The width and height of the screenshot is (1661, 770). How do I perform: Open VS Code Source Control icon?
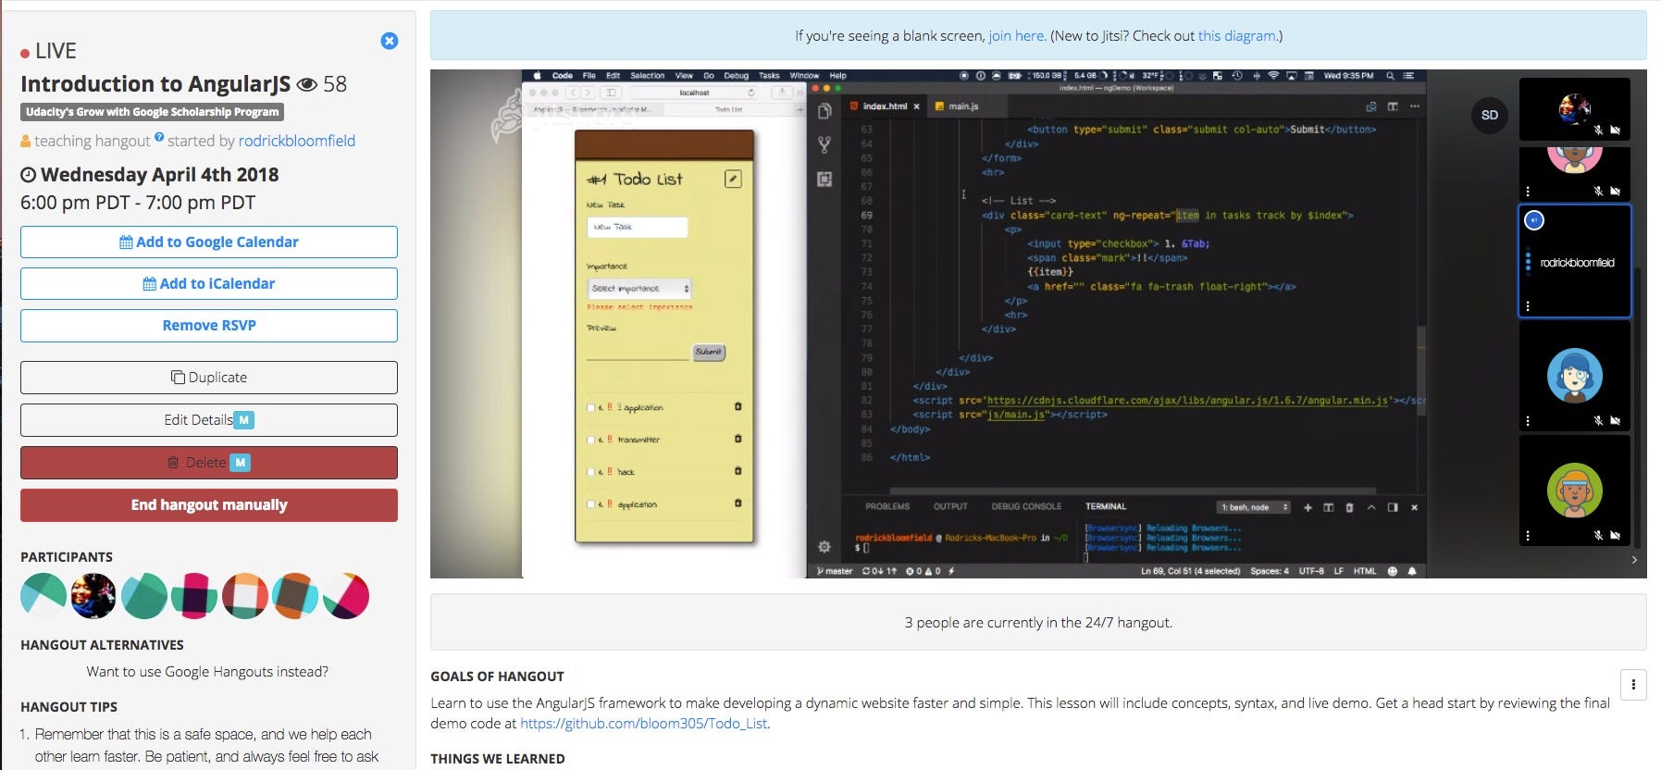tap(824, 144)
